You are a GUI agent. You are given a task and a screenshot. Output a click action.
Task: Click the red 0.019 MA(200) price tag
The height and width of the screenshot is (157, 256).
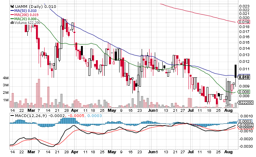tap(244, 22)
